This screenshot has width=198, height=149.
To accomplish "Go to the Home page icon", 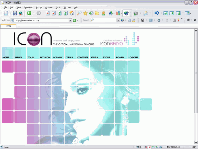I will [x=72, y=13].
